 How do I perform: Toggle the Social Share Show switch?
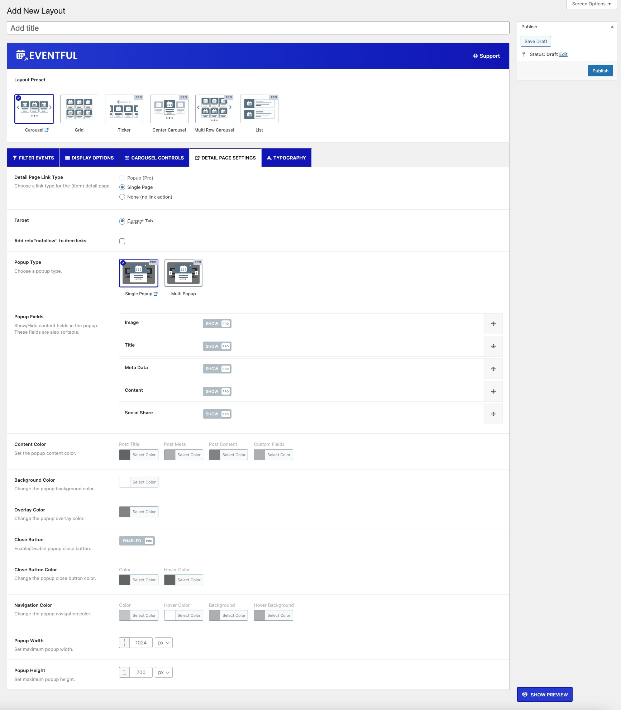point(217,414)
